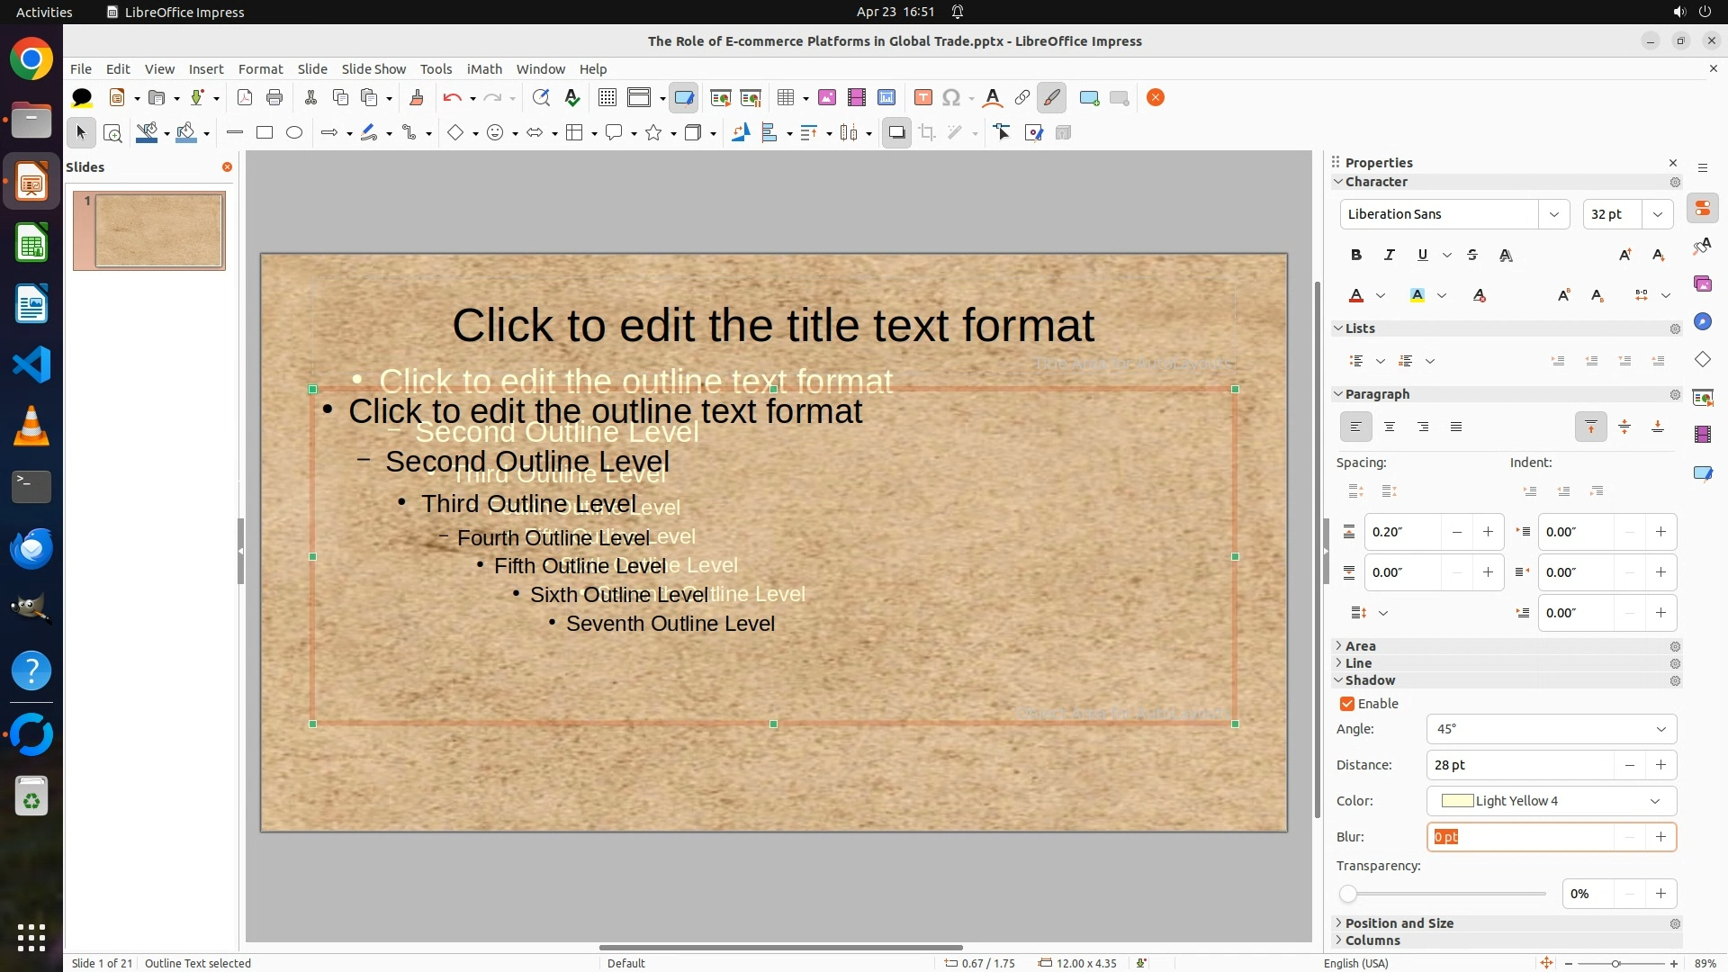The width and height of the screenshot is (1728, 972).
Task: Open the shadow Angle dropdown
Action: pos(1660,729)
